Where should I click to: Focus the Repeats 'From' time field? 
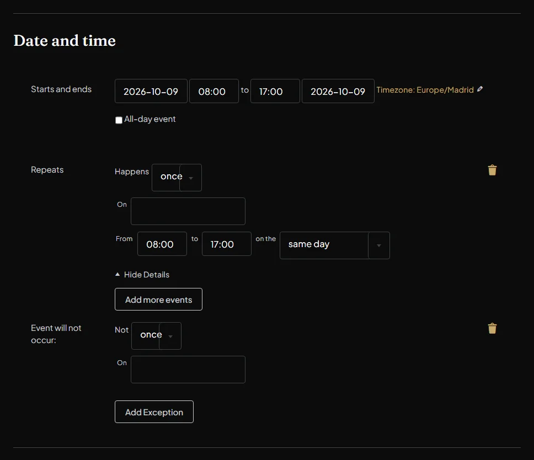tap(162, 244)
